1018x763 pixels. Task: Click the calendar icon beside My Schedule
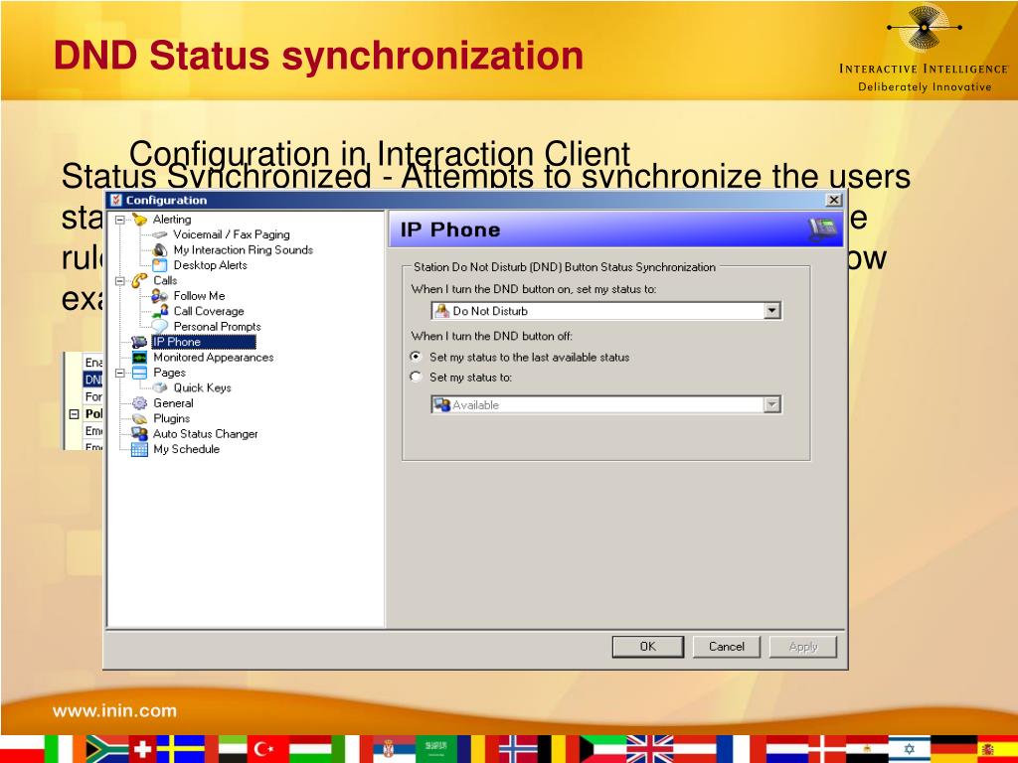click(139, 449)
